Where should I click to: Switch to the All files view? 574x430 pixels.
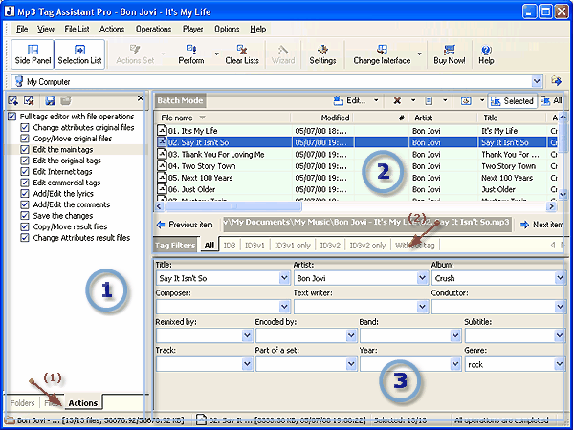click(x=551, y=101)
